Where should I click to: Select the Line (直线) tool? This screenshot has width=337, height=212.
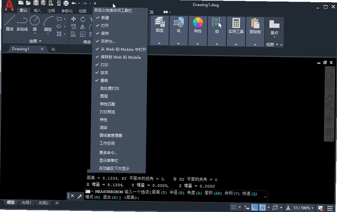pyautogui.click(x=9, y=24)
